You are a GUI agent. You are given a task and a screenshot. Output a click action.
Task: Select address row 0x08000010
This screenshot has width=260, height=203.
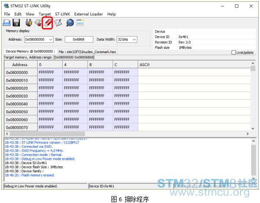point(21,80)
